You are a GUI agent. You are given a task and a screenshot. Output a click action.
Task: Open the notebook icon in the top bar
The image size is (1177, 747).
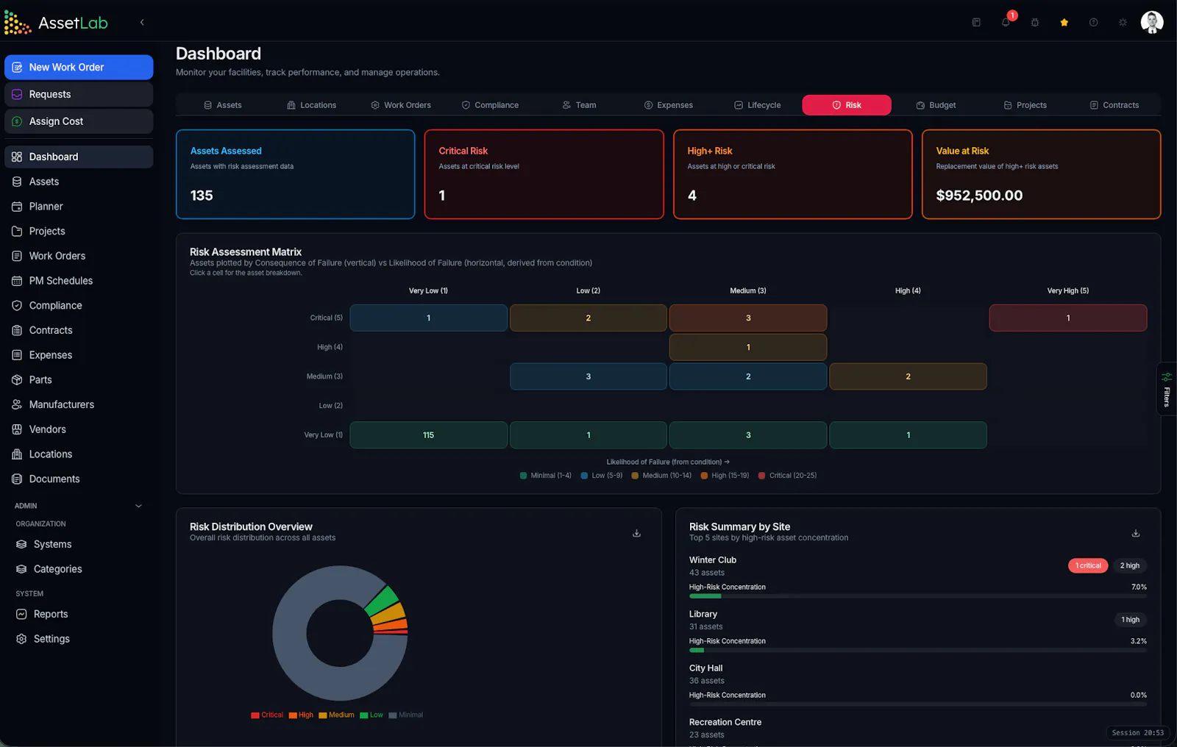[x=976, y=22]
